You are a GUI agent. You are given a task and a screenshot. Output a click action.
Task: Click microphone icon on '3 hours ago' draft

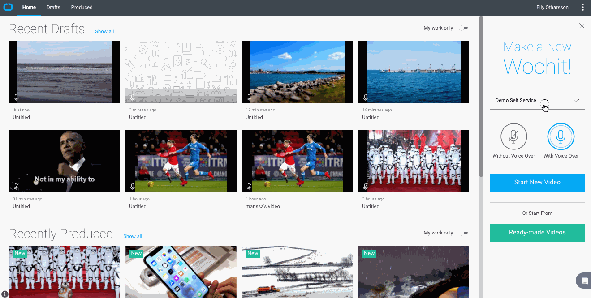coord(366,187)
